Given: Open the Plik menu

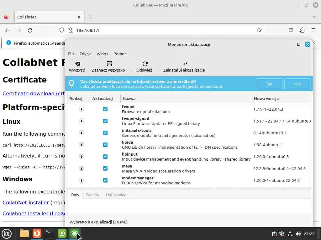Looking at the screenshot, I should tap(71, 54).
